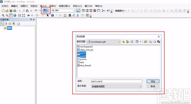Viewport: 191px width, 104px height.
Task: Toggle List By Drawing Order view
Action: [2, 24]
